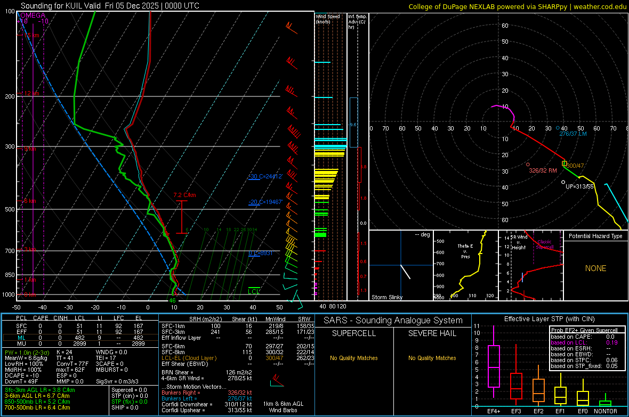629x417 pixels.
Task: Click the SRH (m2/s2) column header
Action: point(205,319)
